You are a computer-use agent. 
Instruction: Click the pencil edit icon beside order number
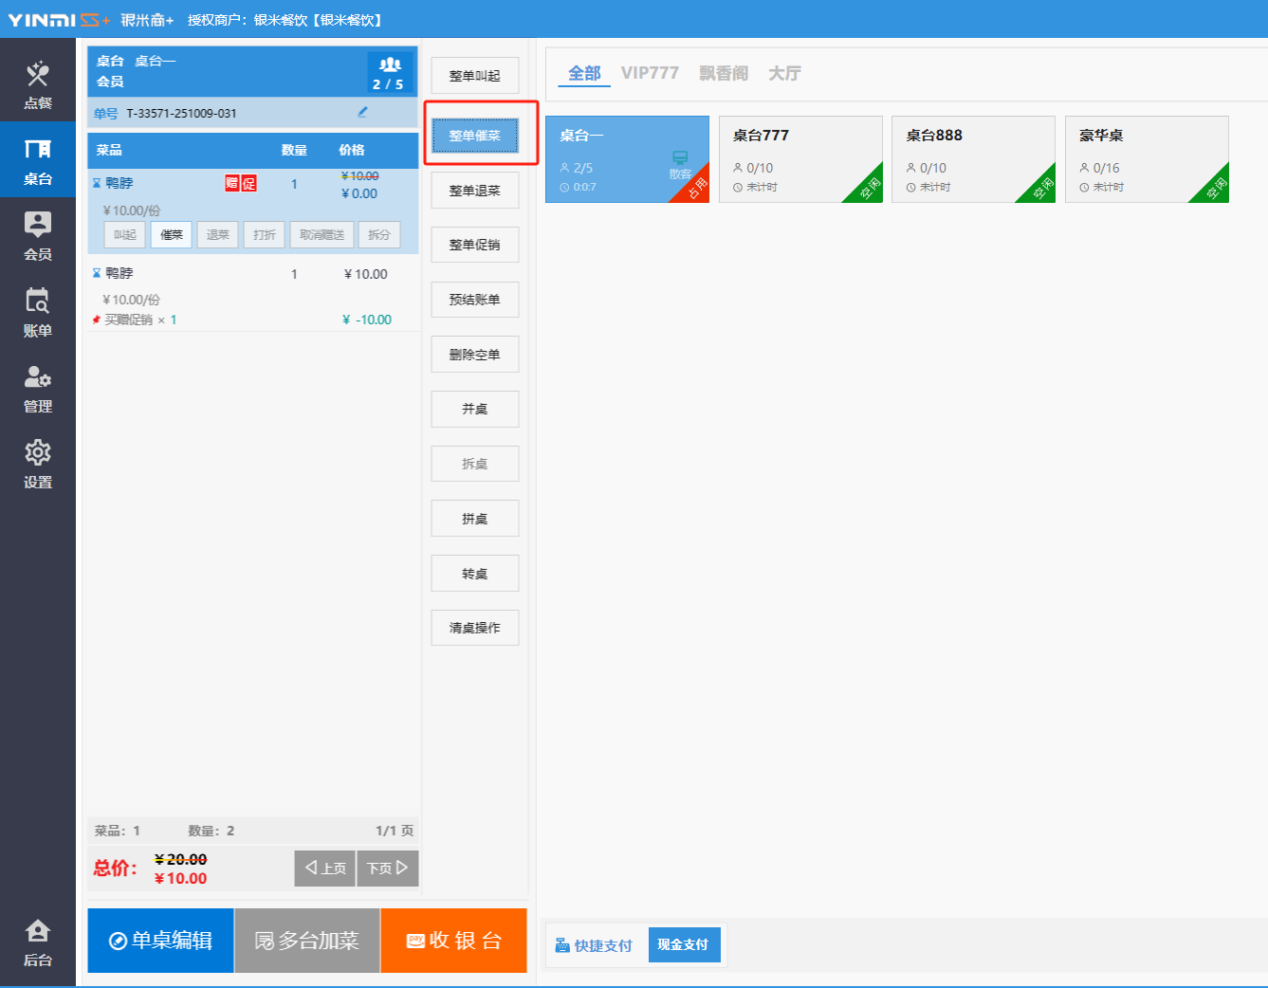click(x=362, y=112)
